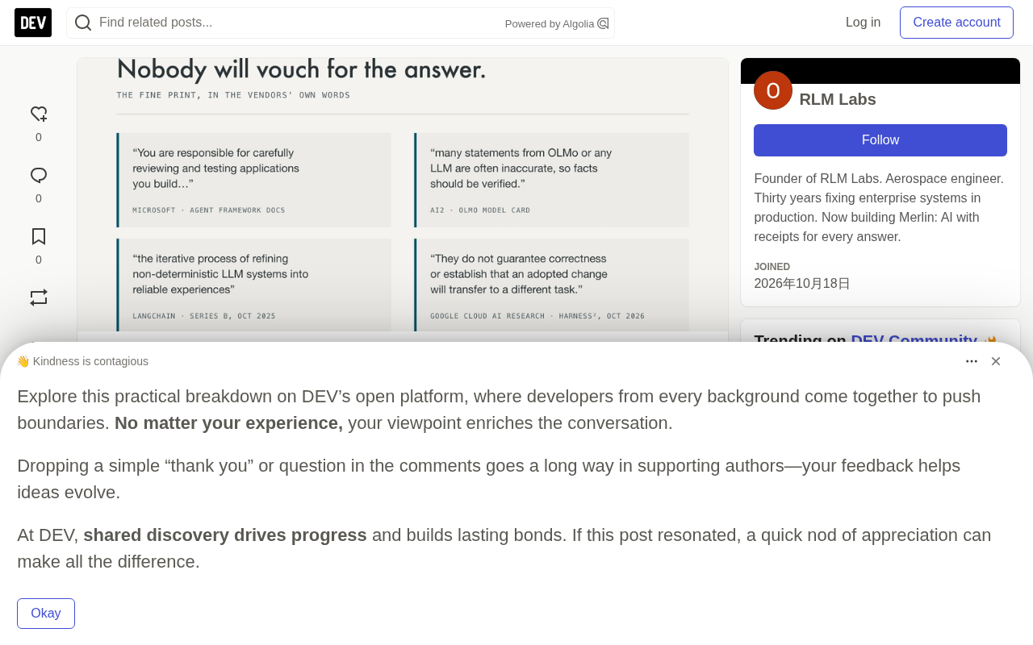Click the joined date 2026年10月18日
The width and height of the screenshot is (1033, 645).
(802, 284)
